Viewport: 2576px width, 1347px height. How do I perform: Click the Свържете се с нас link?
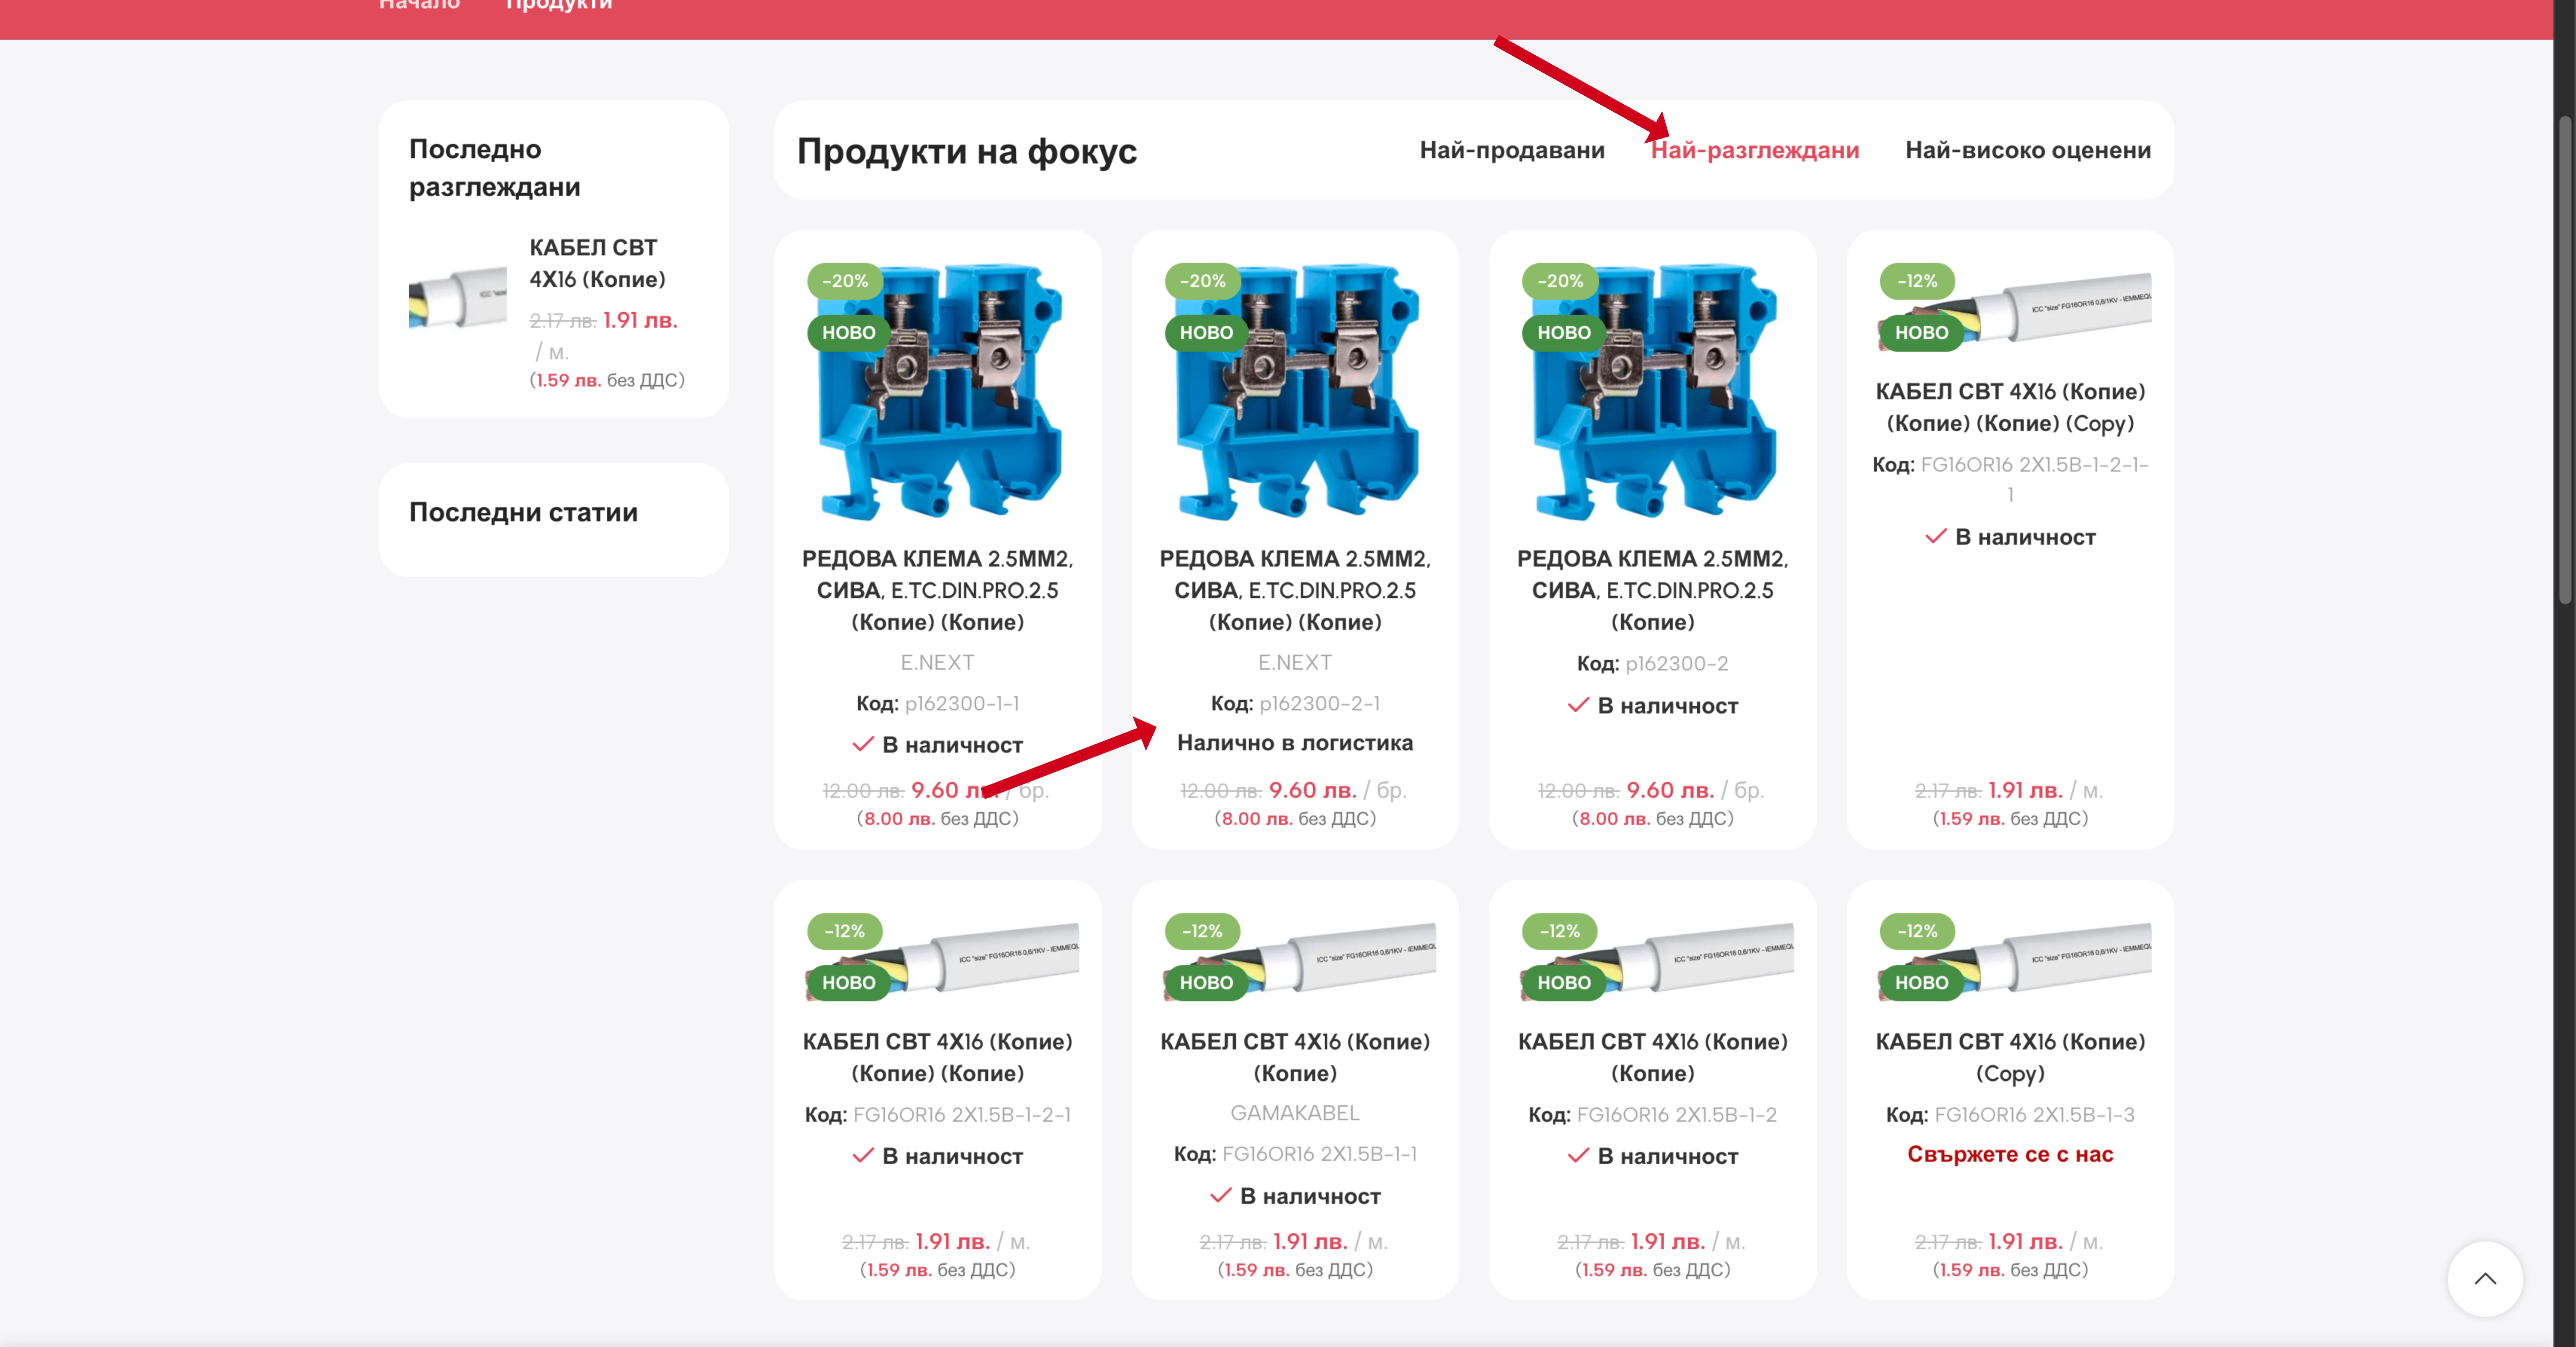pos(2010,1154)
